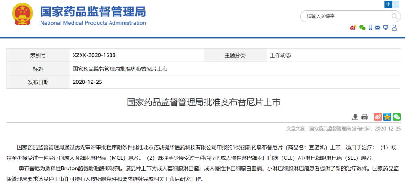Click the blue envelope mail icon

[377, 27]
